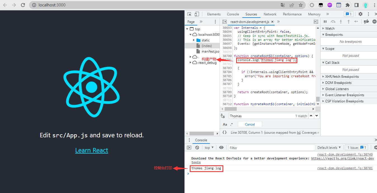377x193 pixels.
Task: Open the Performance tab
Action: pos(292,14)
